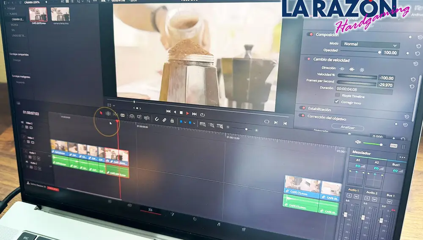Open the MÚSICA bin
This screenshot has width=423, height=240.
14,25
